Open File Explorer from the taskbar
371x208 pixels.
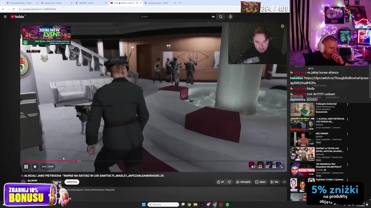click(x=195, y=205)
